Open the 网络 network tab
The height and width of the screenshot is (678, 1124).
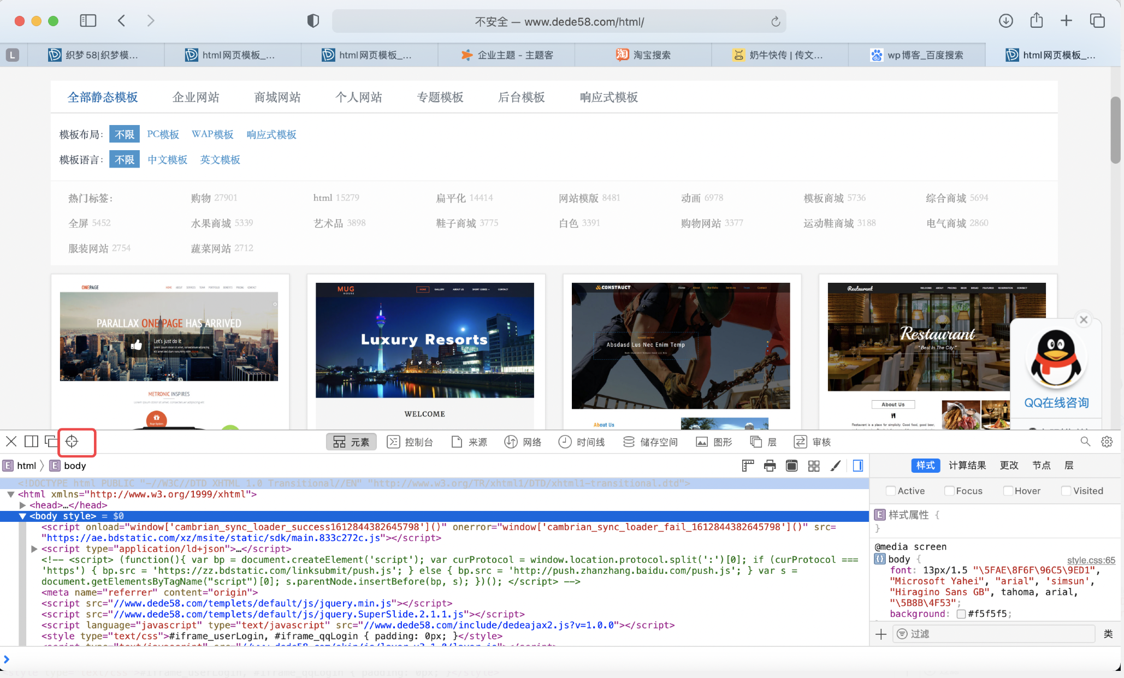[x=523, y=442]
